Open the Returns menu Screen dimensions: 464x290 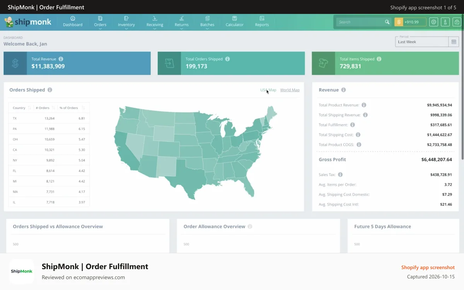click(182, 22)
